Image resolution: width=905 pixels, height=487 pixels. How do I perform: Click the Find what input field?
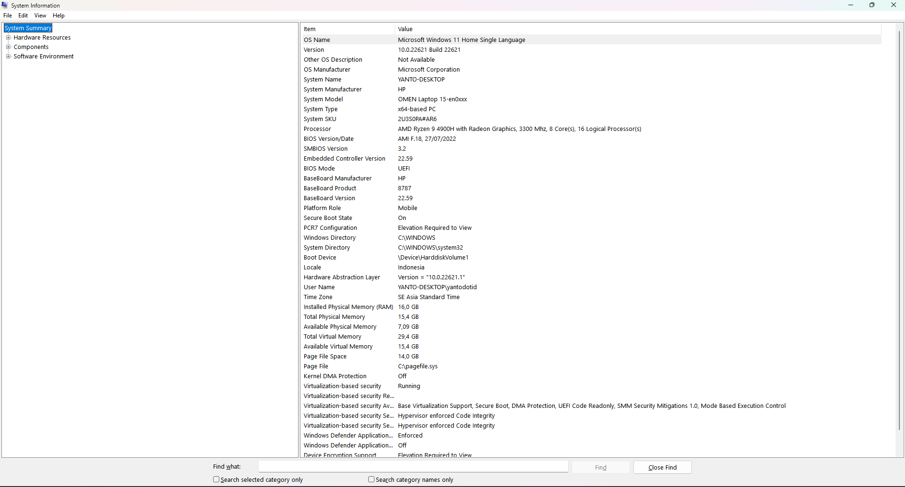pyautogui.click(x=413, y=467)
